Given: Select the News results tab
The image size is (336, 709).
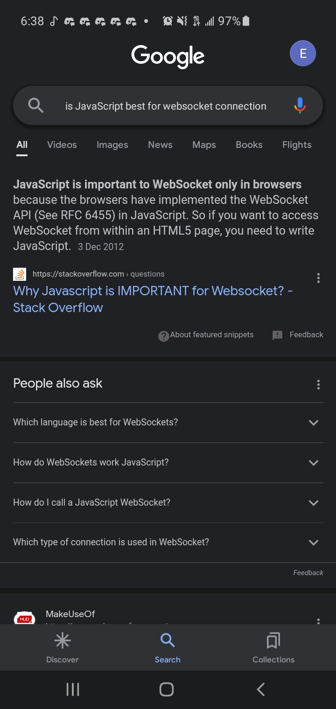Looking at the screenshot, I should click(x=160, y=145).
